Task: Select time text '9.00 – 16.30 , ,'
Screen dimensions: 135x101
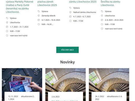Action: (x=47, y=24)
